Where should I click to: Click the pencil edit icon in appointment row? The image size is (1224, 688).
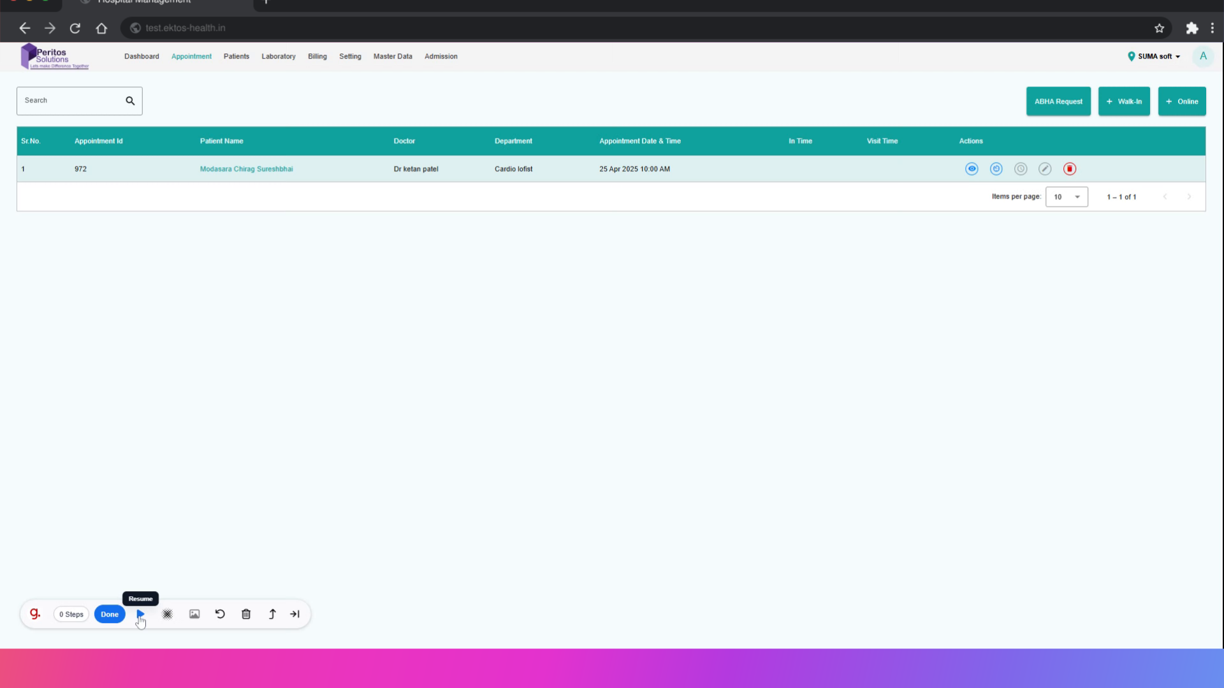coord(1045,169)
